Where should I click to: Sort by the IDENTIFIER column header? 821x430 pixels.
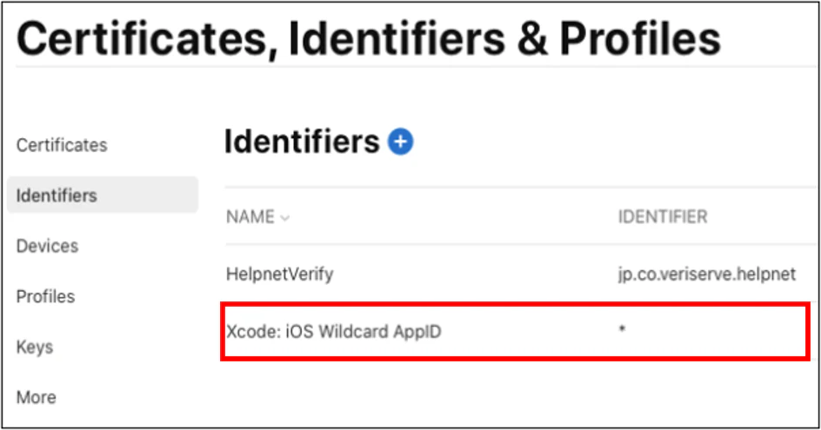tap(663, 216)
